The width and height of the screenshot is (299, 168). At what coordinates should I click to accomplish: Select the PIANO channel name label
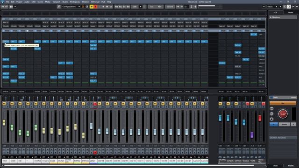pos(77,161)
